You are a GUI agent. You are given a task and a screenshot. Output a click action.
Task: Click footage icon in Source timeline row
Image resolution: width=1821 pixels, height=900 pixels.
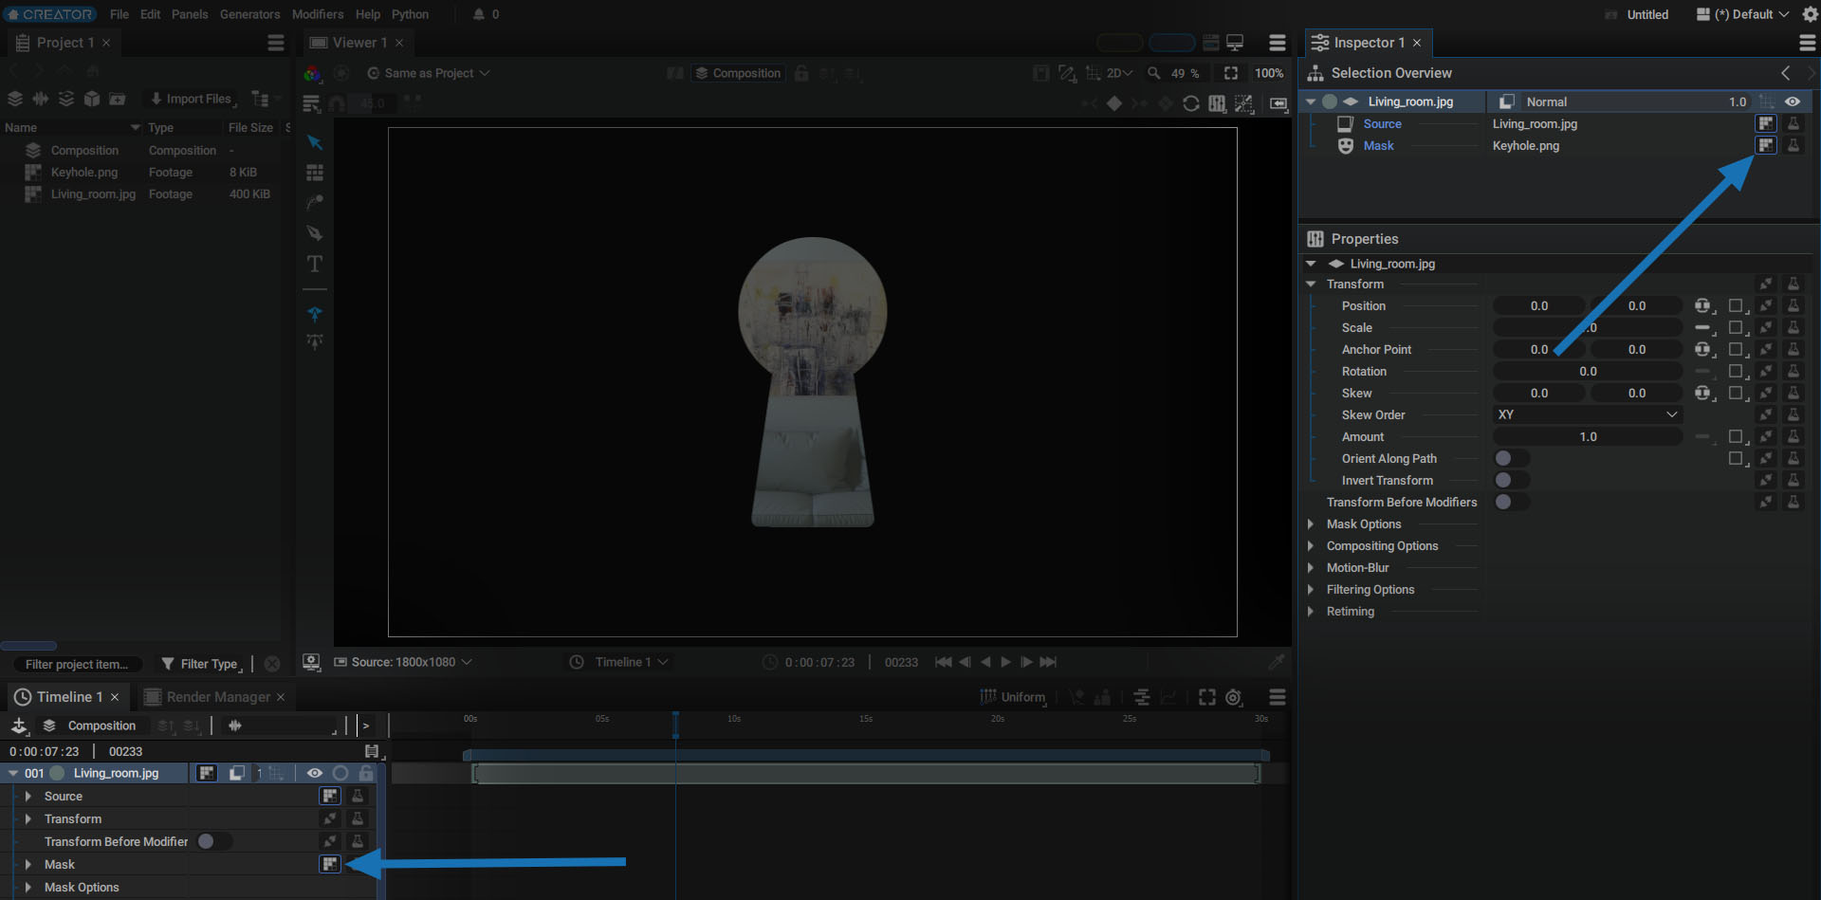329,796
